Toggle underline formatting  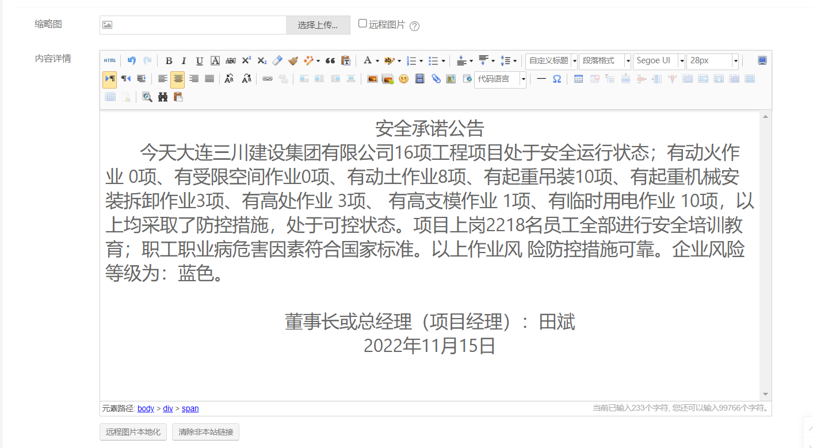(x=200, y=60)
